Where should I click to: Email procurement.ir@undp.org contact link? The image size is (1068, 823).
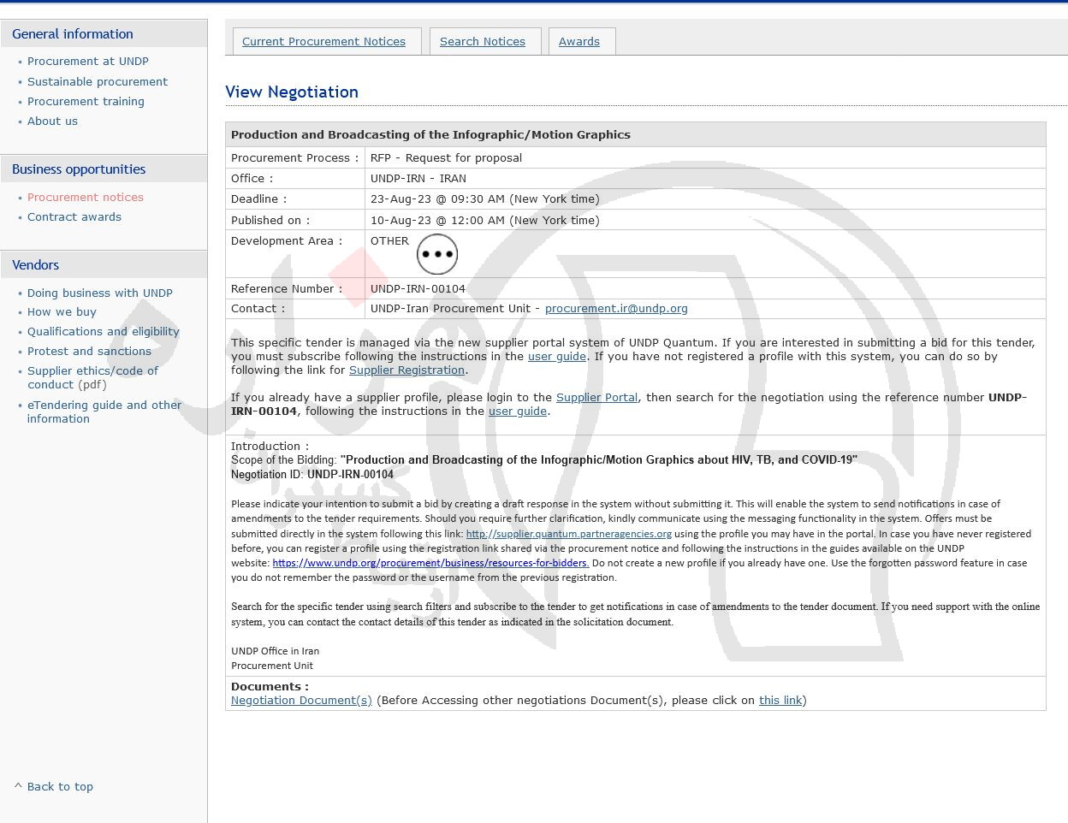tap(616, 309)
